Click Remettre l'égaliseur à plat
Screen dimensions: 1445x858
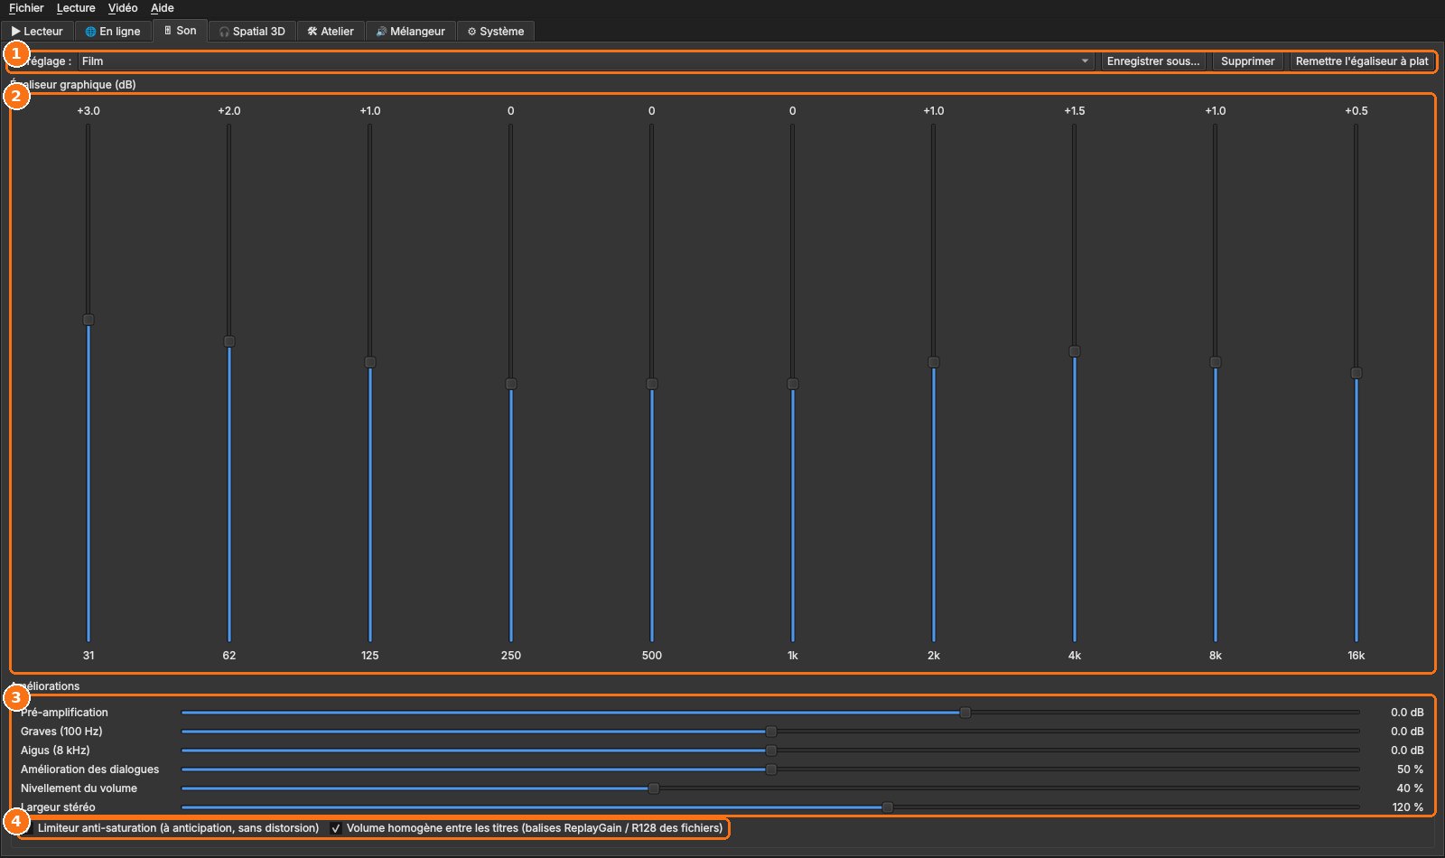point(1362,61)
